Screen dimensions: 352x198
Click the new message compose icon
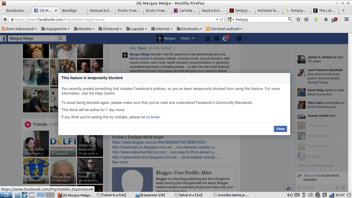[343, 188]
